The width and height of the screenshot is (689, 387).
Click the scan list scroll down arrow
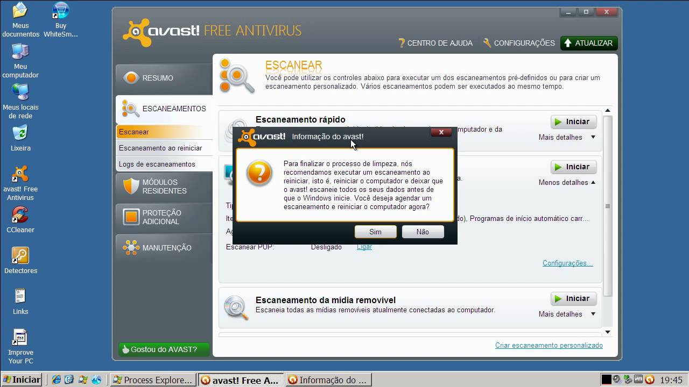[x=608, y=332]
